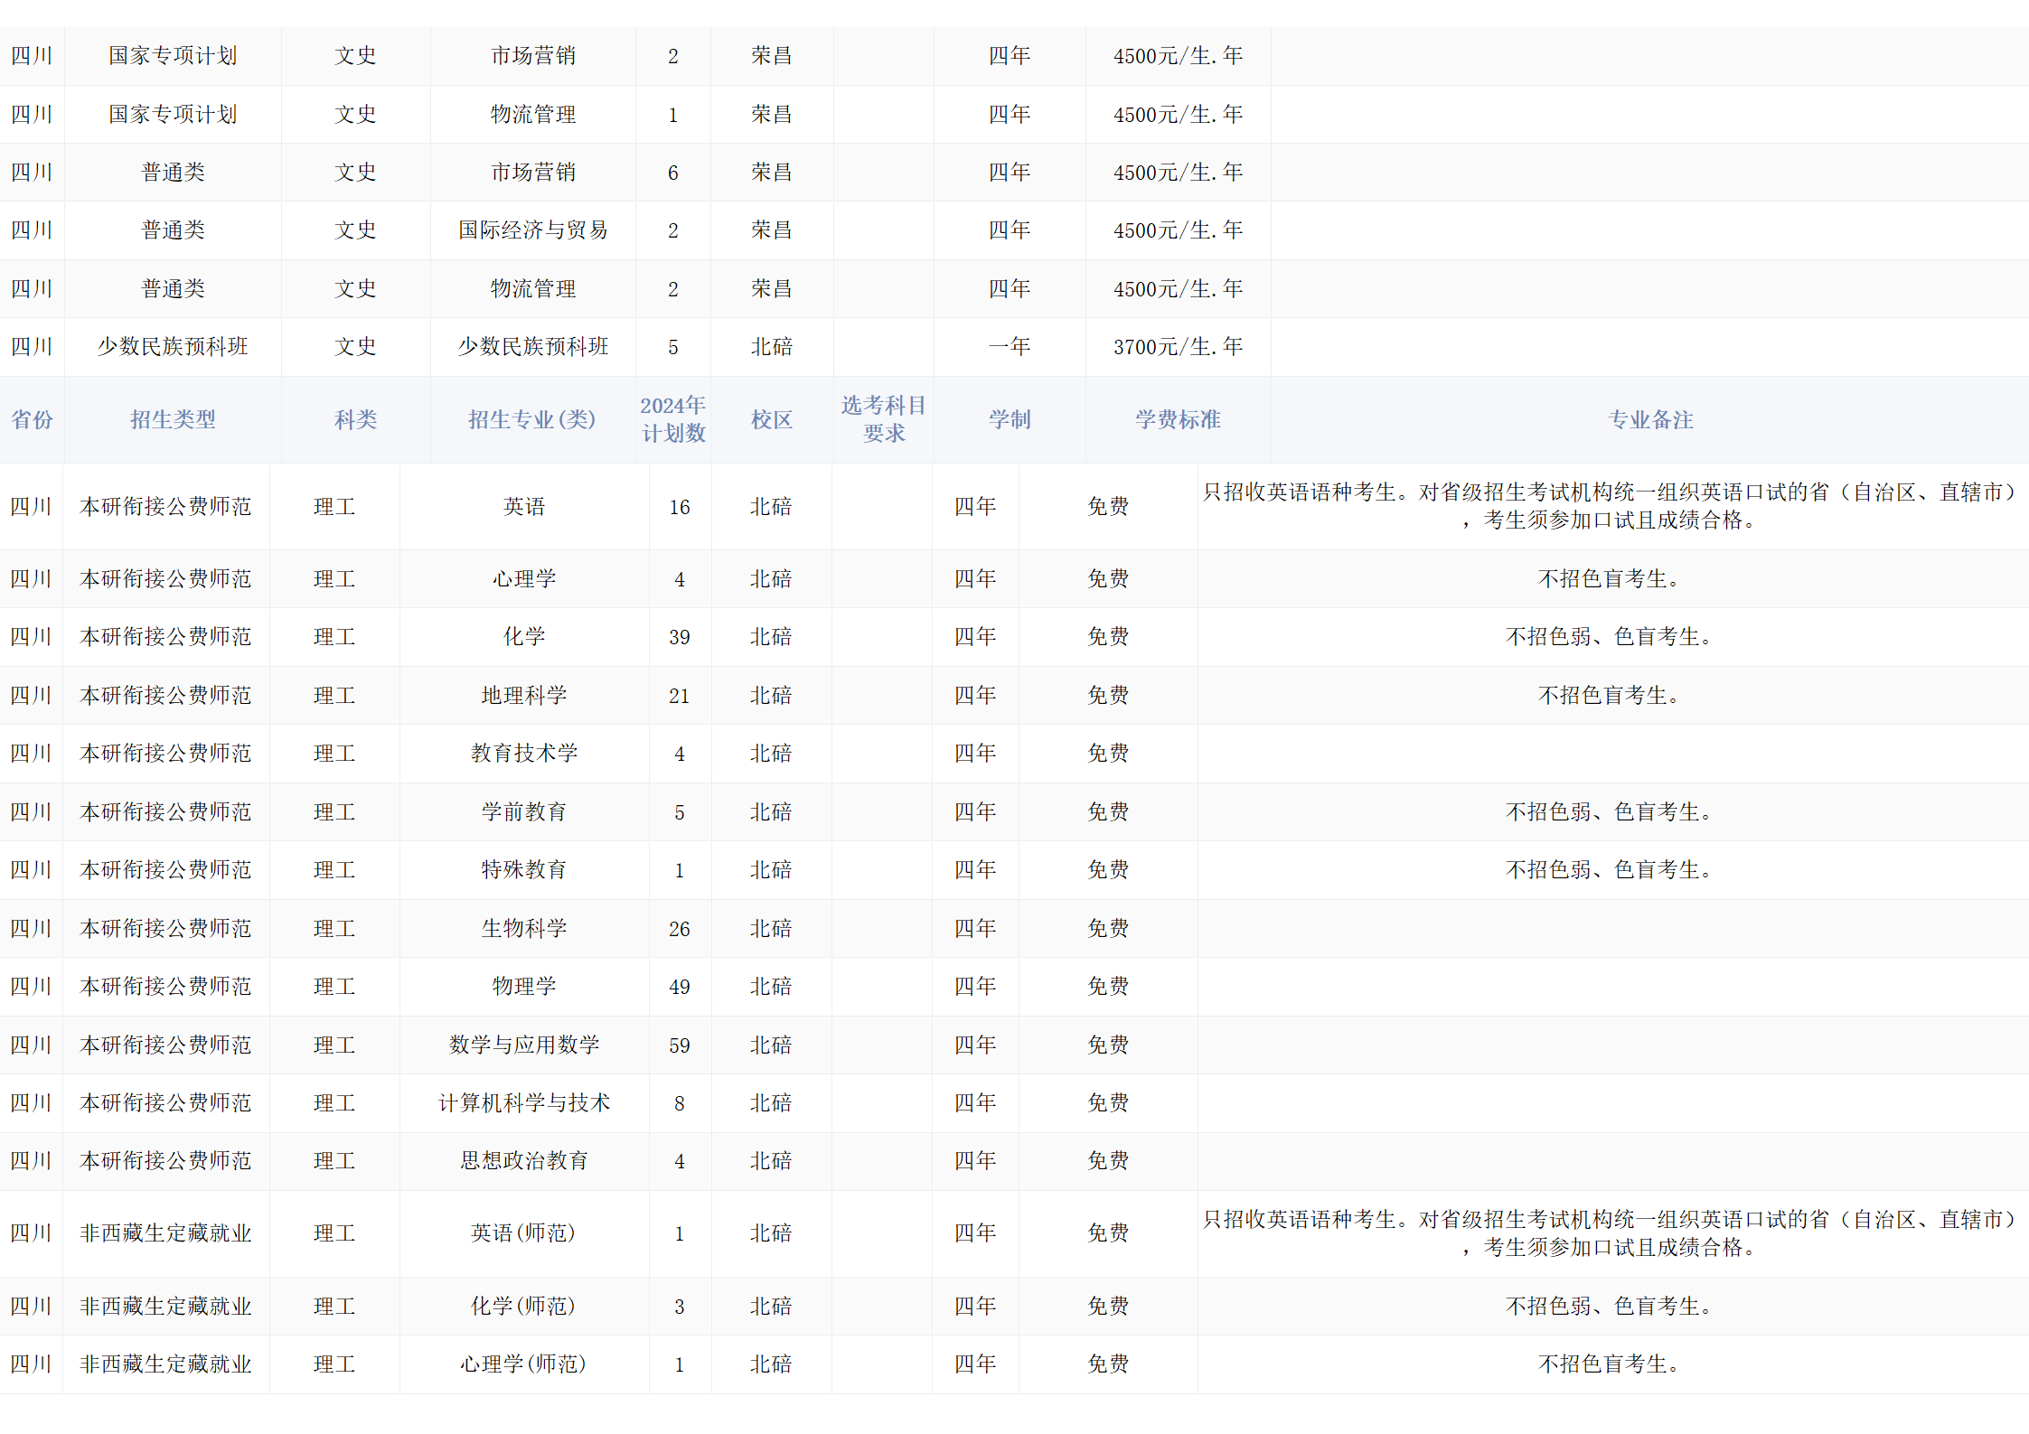Click the 2024年计划数 column header
Image resolution: width=2029 pixels, height=1434 pixels.
(x=672, y=419)
